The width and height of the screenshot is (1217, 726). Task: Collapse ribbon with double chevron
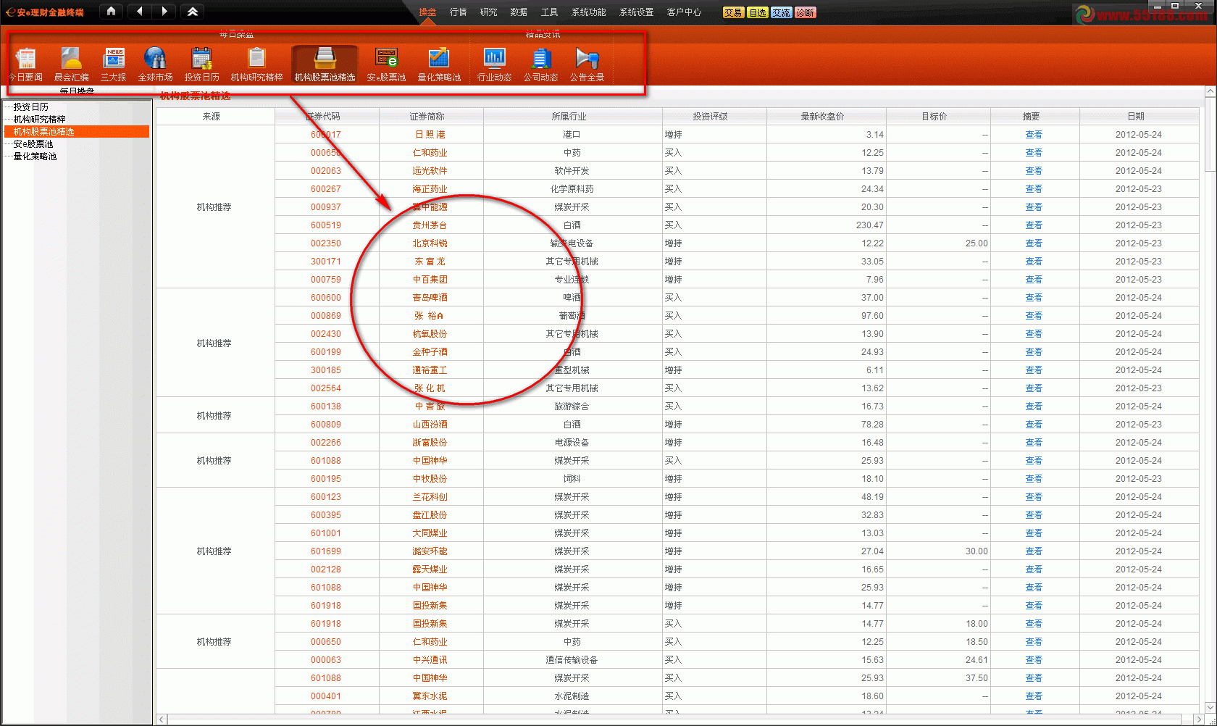[x=193, y=12]
